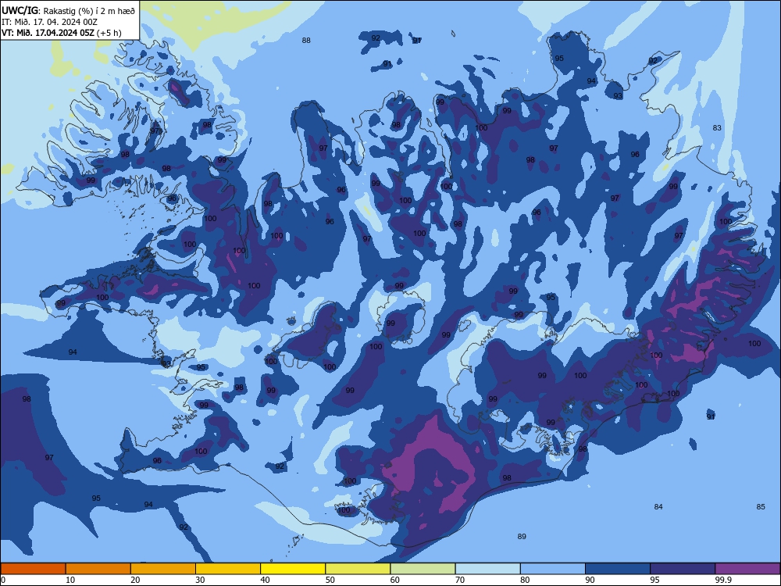Image resolution: width=781 pixels, height=586 pixels.
Task: Pick the yellow-green 50–60 legend swatch
Action: click(358, 569)
